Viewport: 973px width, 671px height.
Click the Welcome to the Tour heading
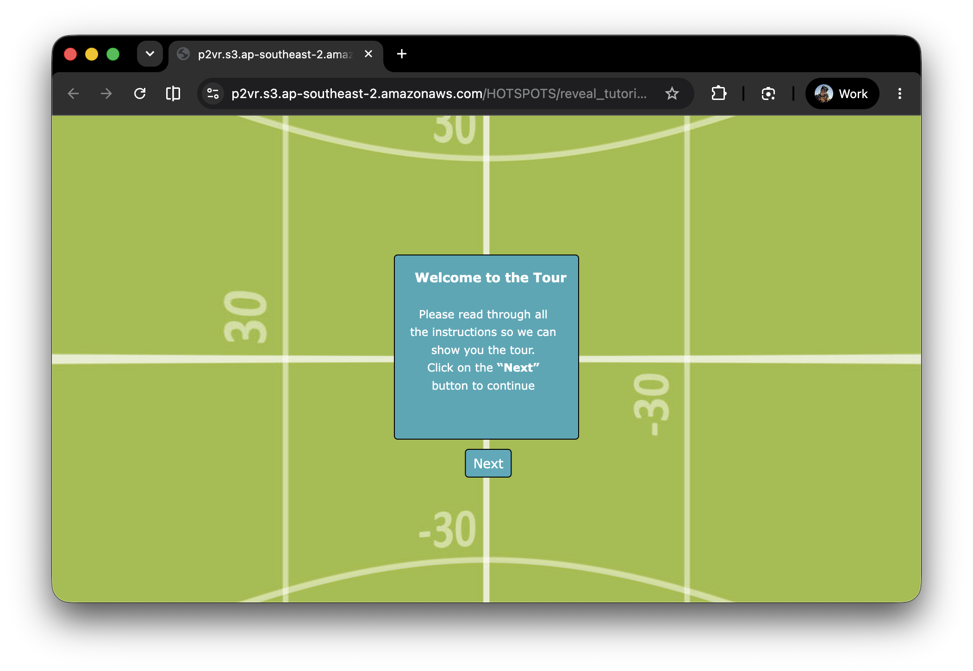tap(491, 277)
